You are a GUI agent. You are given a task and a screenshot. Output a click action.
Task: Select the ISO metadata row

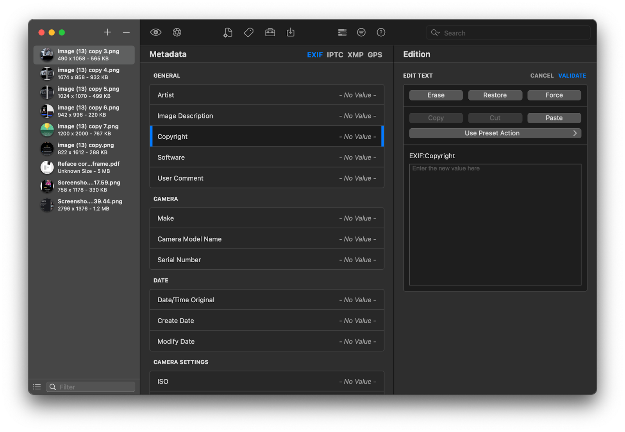coord(267,382)
